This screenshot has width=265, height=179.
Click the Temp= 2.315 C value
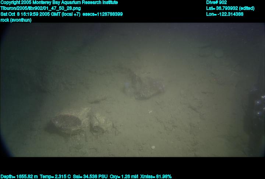(55, 177)
